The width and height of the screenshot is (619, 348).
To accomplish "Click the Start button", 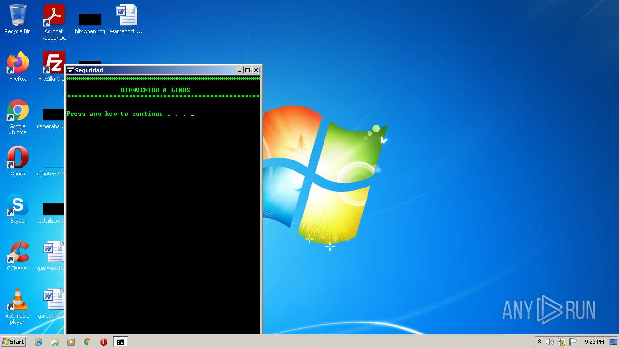I will 13,342.
